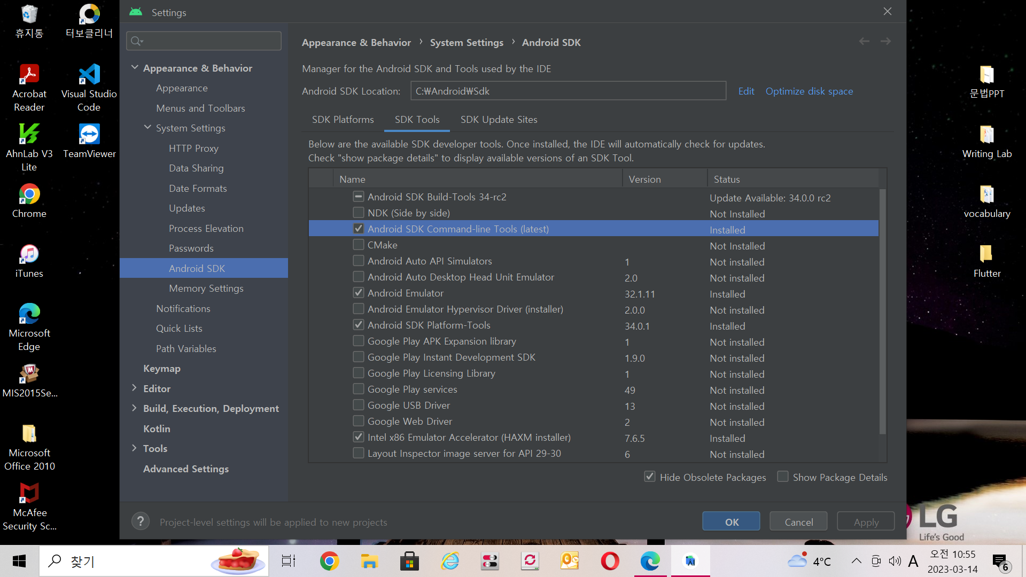
Task: Open Visual Studio Code desktop shortcut
Action: pyautogui.click(x=89, y=88)
